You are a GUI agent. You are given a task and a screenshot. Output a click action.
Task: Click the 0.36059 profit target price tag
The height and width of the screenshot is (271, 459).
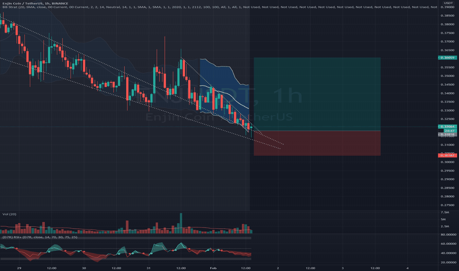pos(447,58)
